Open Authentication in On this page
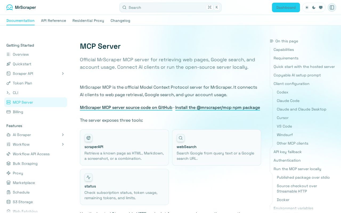 pyautogui.click(x=287, y=160)
